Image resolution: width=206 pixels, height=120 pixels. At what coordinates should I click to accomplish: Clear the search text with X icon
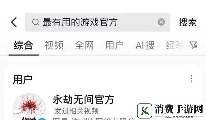[161, 22]
